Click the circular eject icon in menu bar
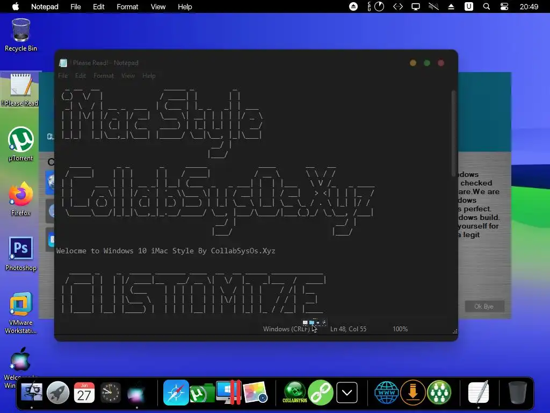The height and width of the screenshot is (413, 550). (x=353, y=6)
